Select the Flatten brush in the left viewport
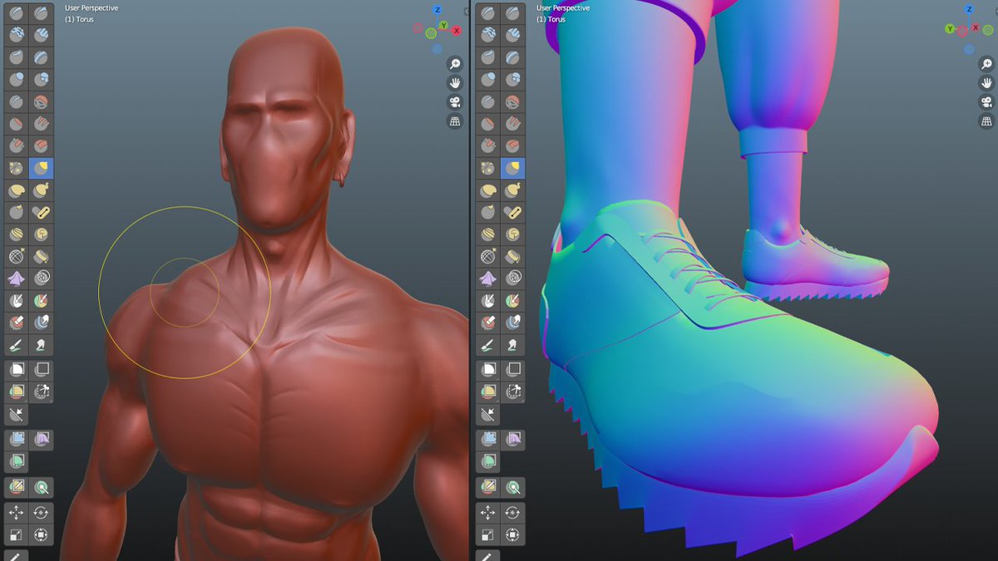 click(x=16, y=125)
